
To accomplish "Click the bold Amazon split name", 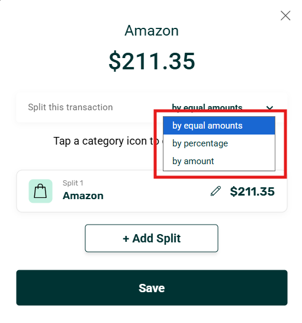I will pyautogui.click(x=83, y=196).
